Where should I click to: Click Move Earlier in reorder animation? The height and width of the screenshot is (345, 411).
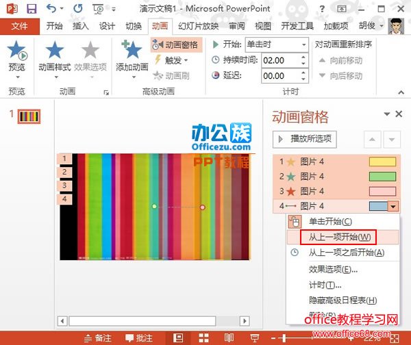click(340, 60)
